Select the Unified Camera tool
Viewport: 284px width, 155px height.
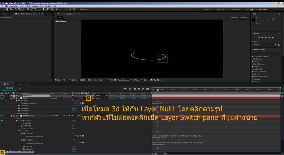pyautogui.click(x=19, y=9)
